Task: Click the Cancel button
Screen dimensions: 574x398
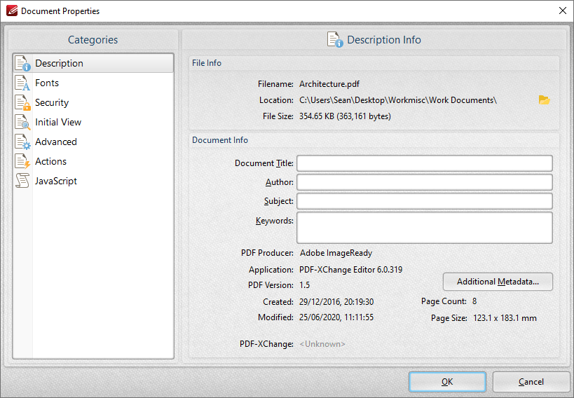Action: click(x=531, y=382)
